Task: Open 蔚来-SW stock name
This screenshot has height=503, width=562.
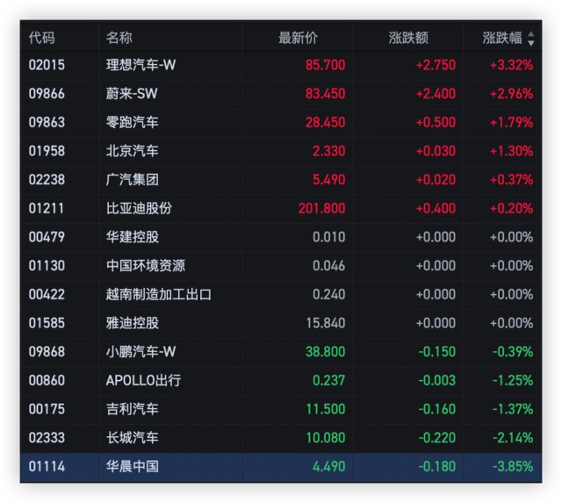Action: [132, 93]
